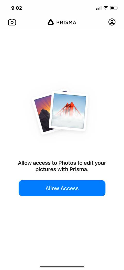The width and height of the screenshot is (124, 270).
Task: Tap the 9:02 clock in status bar
Action: (17, 8)
